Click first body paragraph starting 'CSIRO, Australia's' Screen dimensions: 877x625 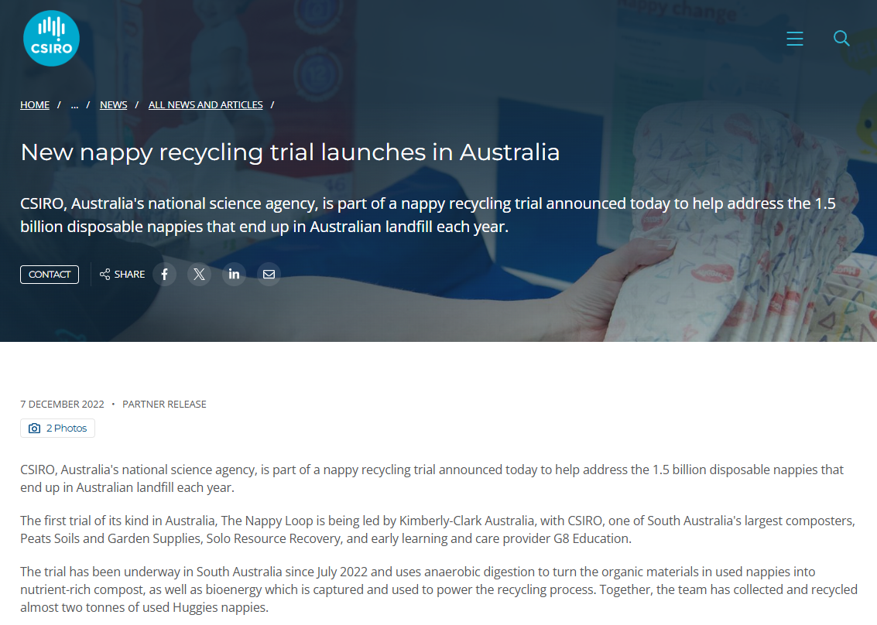432,479
